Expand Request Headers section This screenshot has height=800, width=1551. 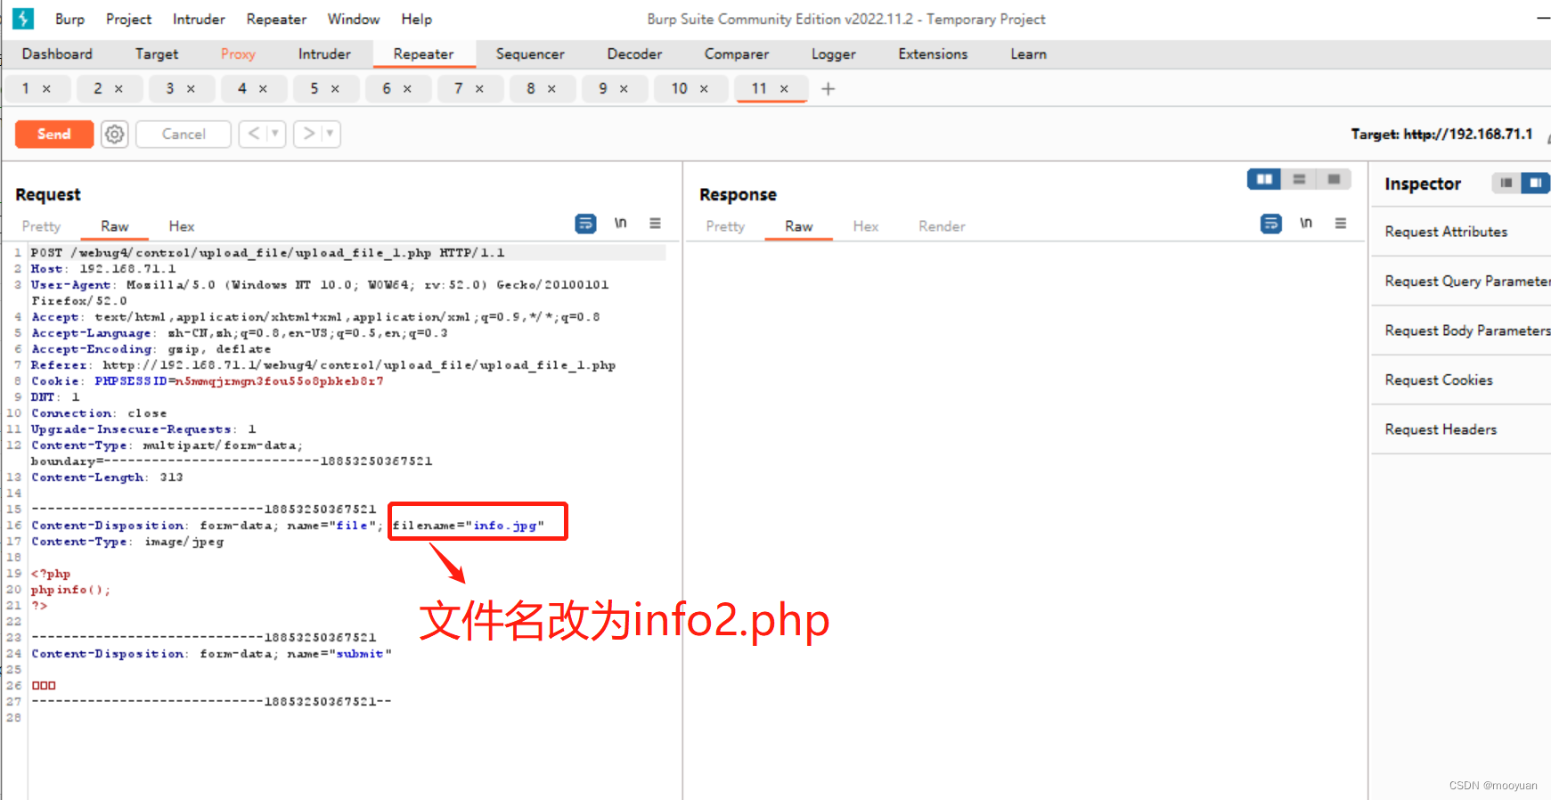pyautogui.click(x=1461, y=429)
